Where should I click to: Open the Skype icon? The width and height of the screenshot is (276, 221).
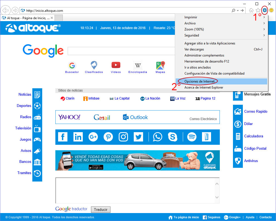click(173, 137)
